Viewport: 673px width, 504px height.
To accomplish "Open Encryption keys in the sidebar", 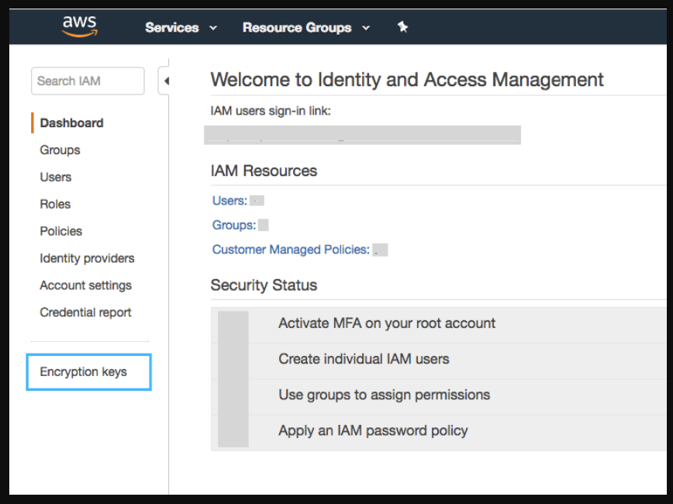I will 83,371.
